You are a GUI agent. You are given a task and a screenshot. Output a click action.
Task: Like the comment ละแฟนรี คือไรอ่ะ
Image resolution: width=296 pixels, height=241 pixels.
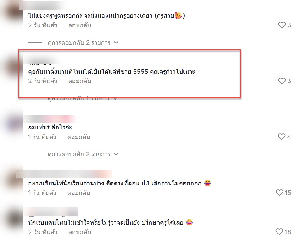[x=281, y=137]
